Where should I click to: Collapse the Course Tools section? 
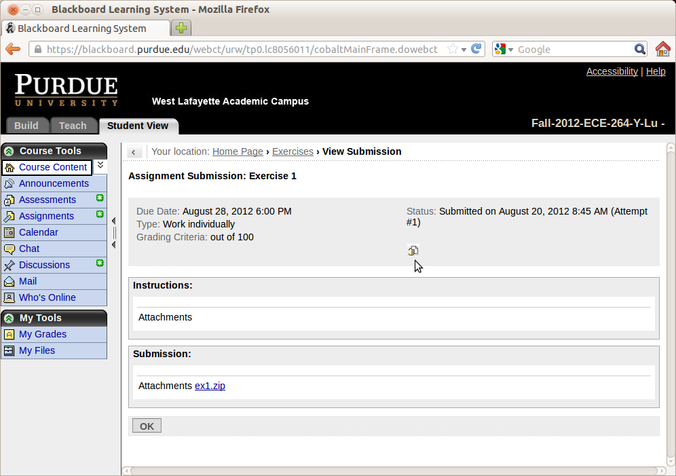pos(9,151)
